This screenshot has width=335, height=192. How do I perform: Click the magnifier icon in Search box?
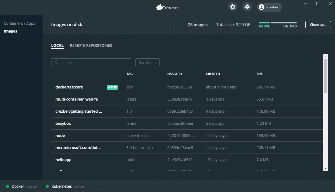click(57, 63)
